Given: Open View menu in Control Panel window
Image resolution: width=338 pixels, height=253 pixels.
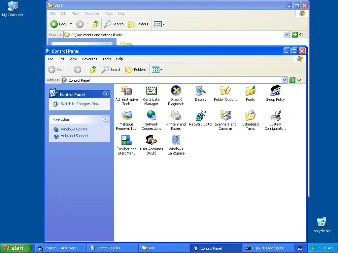Looking at the screenshot, I should (x=73, y=59).
